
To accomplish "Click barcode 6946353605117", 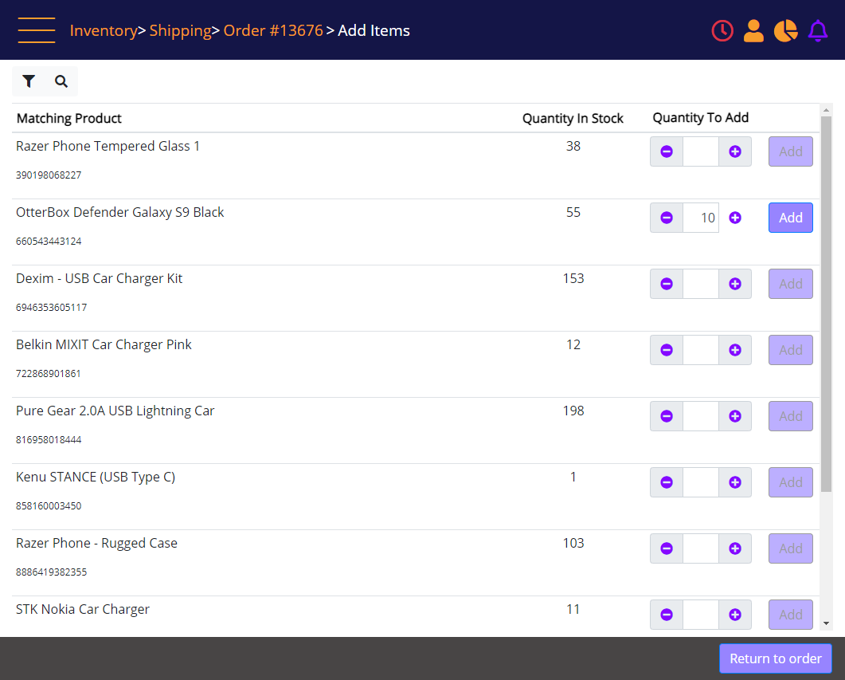I will [51, 308].
